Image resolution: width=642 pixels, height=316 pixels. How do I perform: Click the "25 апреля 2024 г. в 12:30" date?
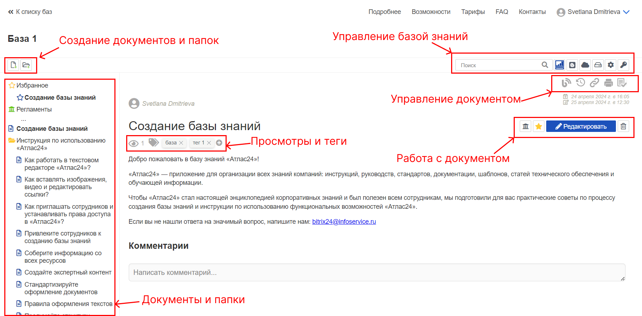click(x=600, y=102)
